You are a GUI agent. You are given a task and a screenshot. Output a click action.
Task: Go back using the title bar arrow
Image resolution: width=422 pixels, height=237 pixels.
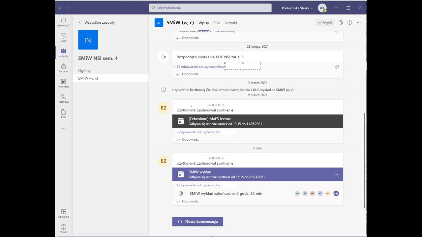pos(59,8)
